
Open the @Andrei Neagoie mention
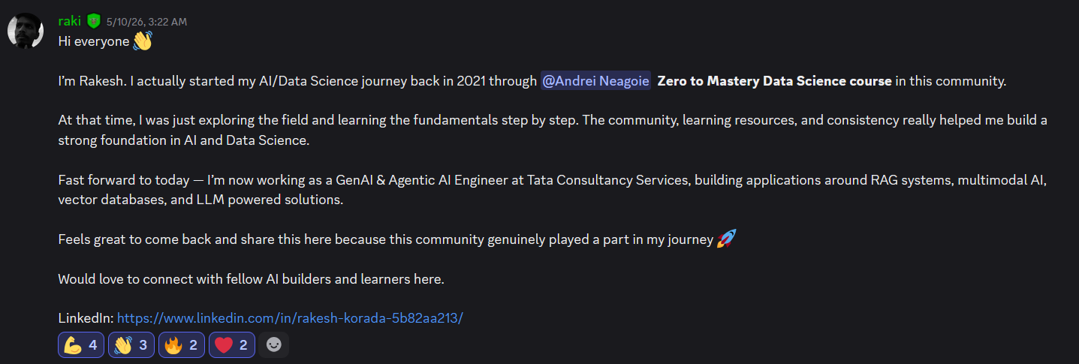tap(595, 81)
